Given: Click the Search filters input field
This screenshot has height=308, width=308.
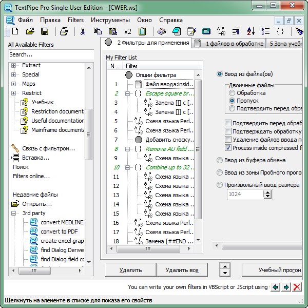Looking at the screenshot, I should pos(50,54).
